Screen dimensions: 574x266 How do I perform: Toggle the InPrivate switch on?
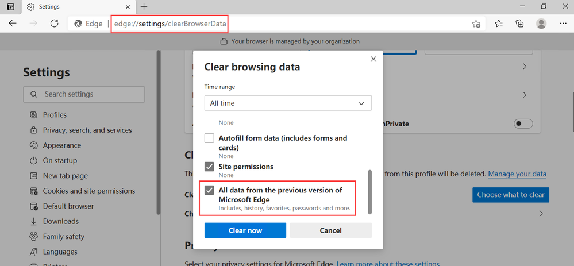[x=523, y=124]
